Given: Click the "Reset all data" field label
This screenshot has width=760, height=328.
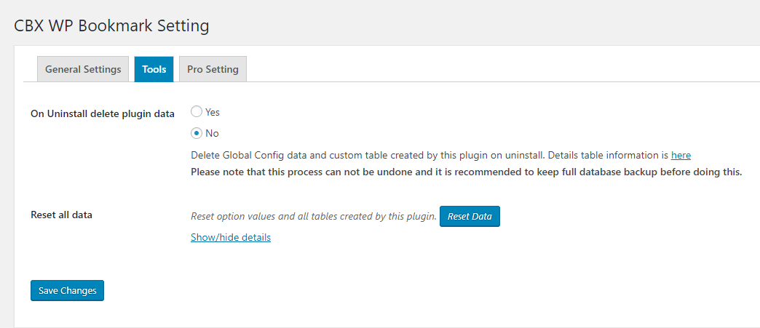Looking at the screenshot, I should point(61,215).
